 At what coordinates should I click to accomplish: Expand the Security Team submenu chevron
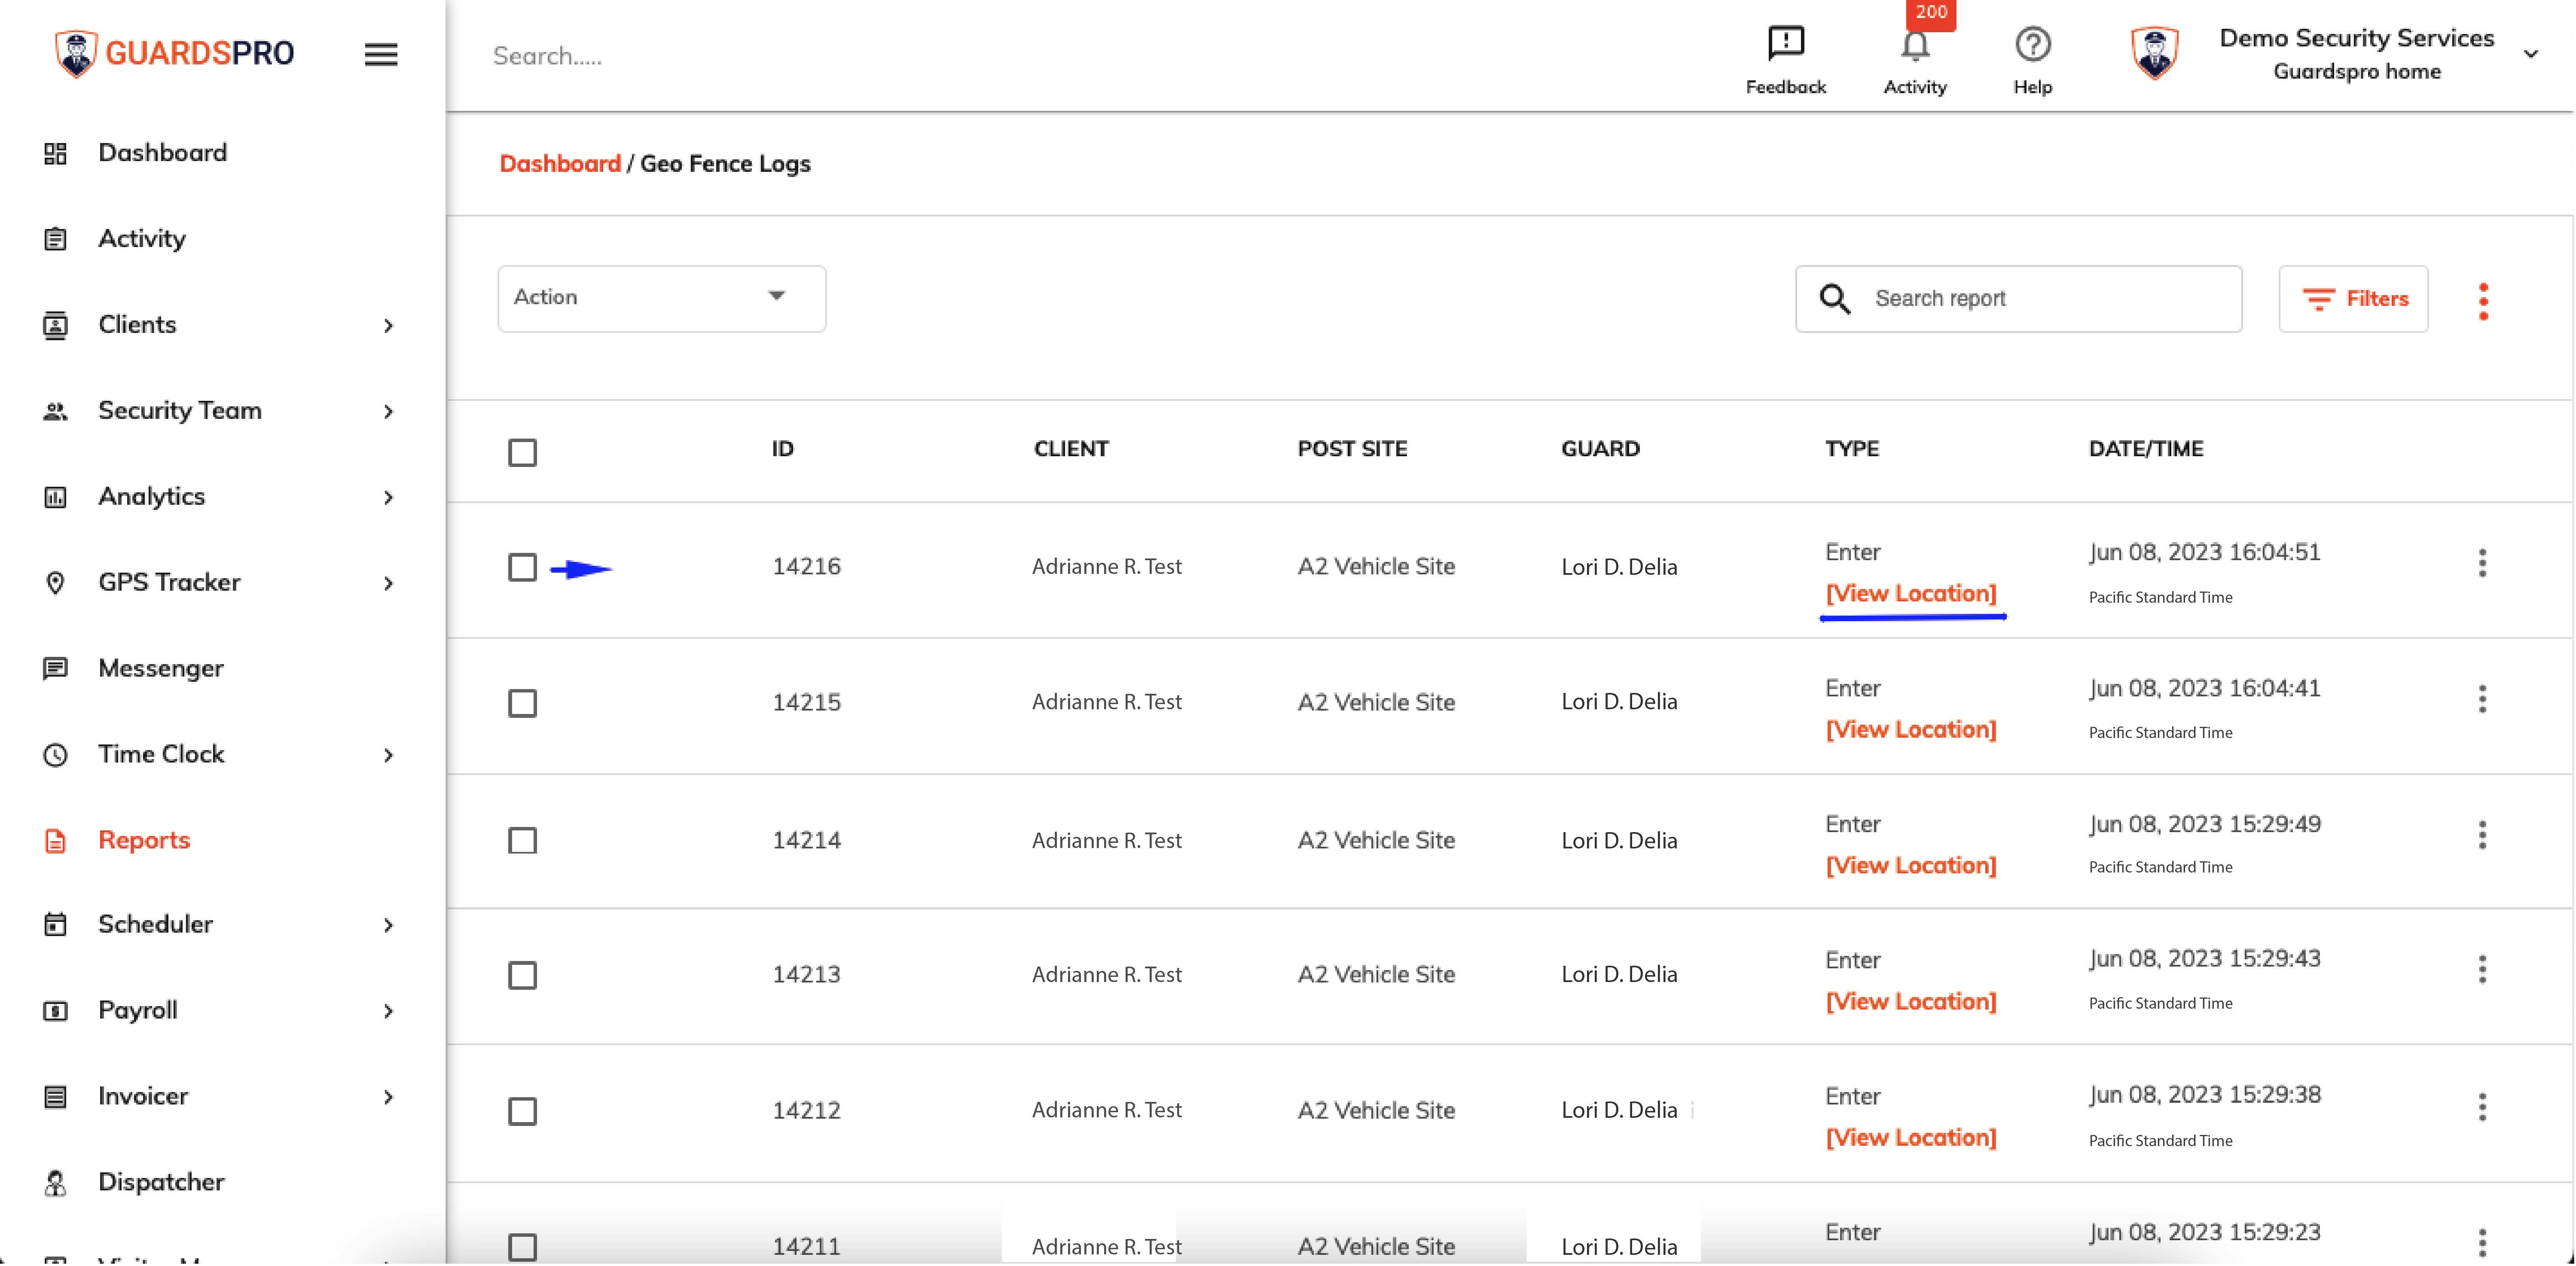(388, 412)
